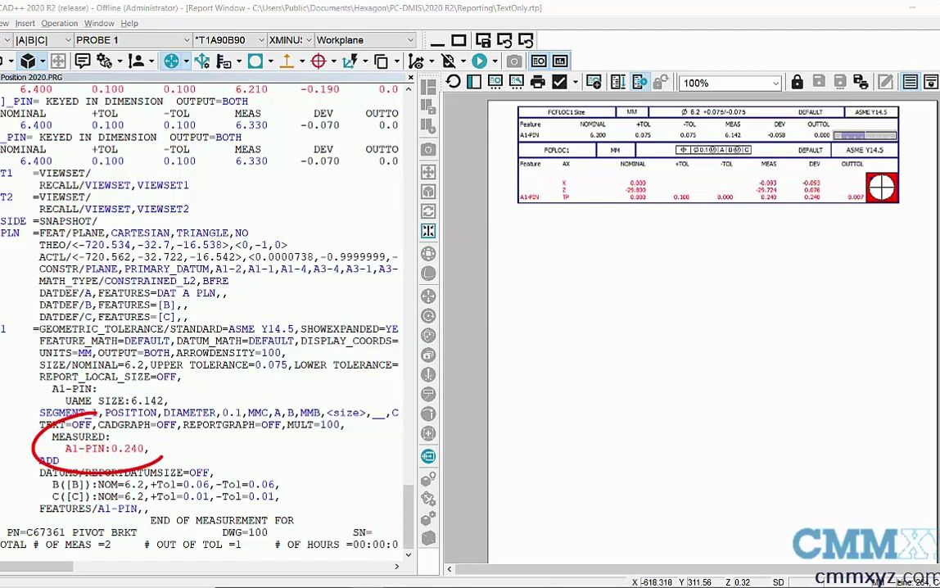Select the Position 2020.PRG edit window tab
This screenshot has width=940, height=588.
[31, 77]
